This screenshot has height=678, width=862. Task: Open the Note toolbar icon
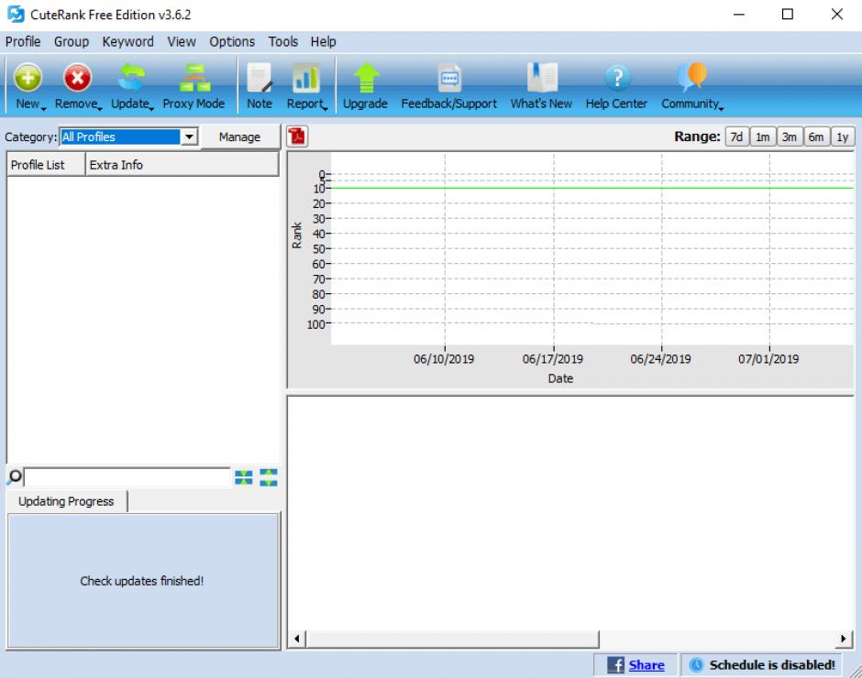tap(259, 78)
